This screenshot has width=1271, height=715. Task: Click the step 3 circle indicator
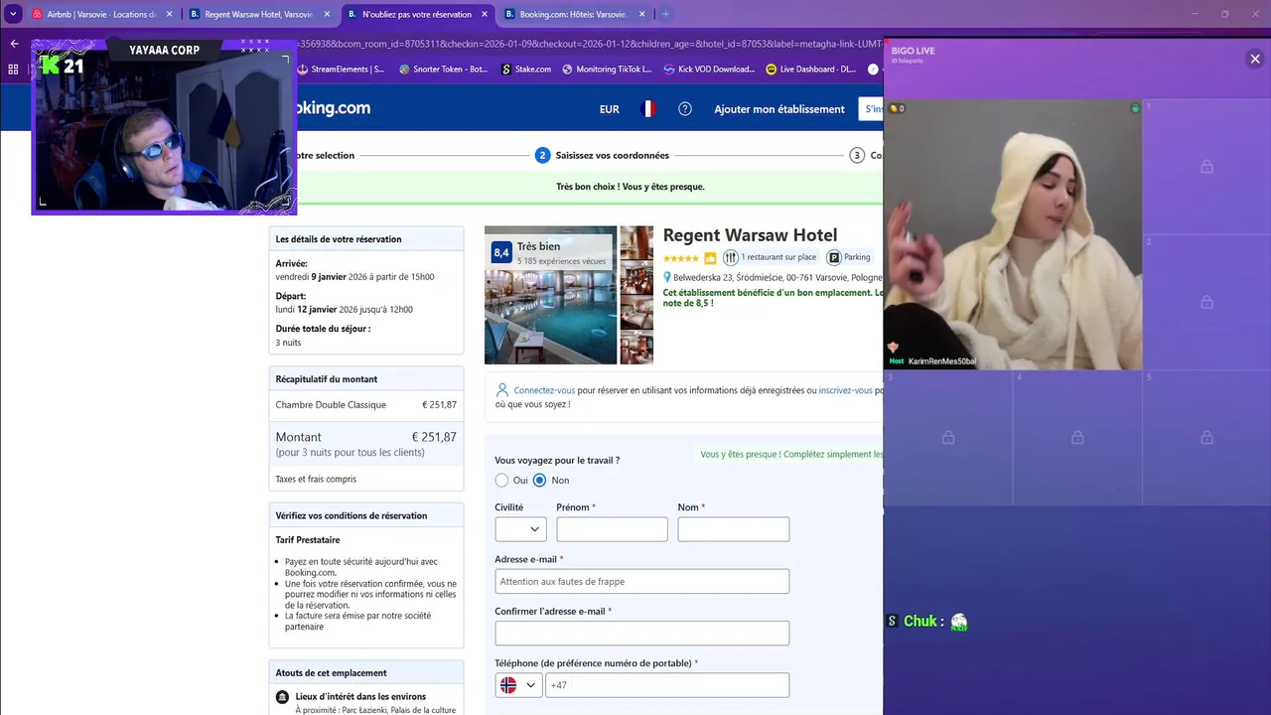pos(857,155)
